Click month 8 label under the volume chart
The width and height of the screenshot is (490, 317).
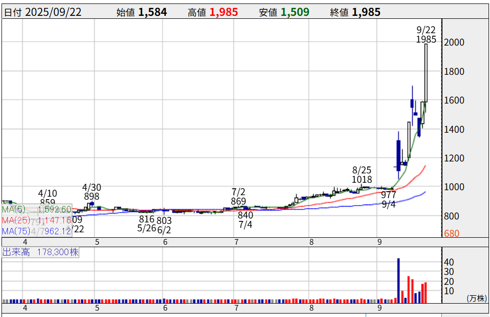point(311,308)
